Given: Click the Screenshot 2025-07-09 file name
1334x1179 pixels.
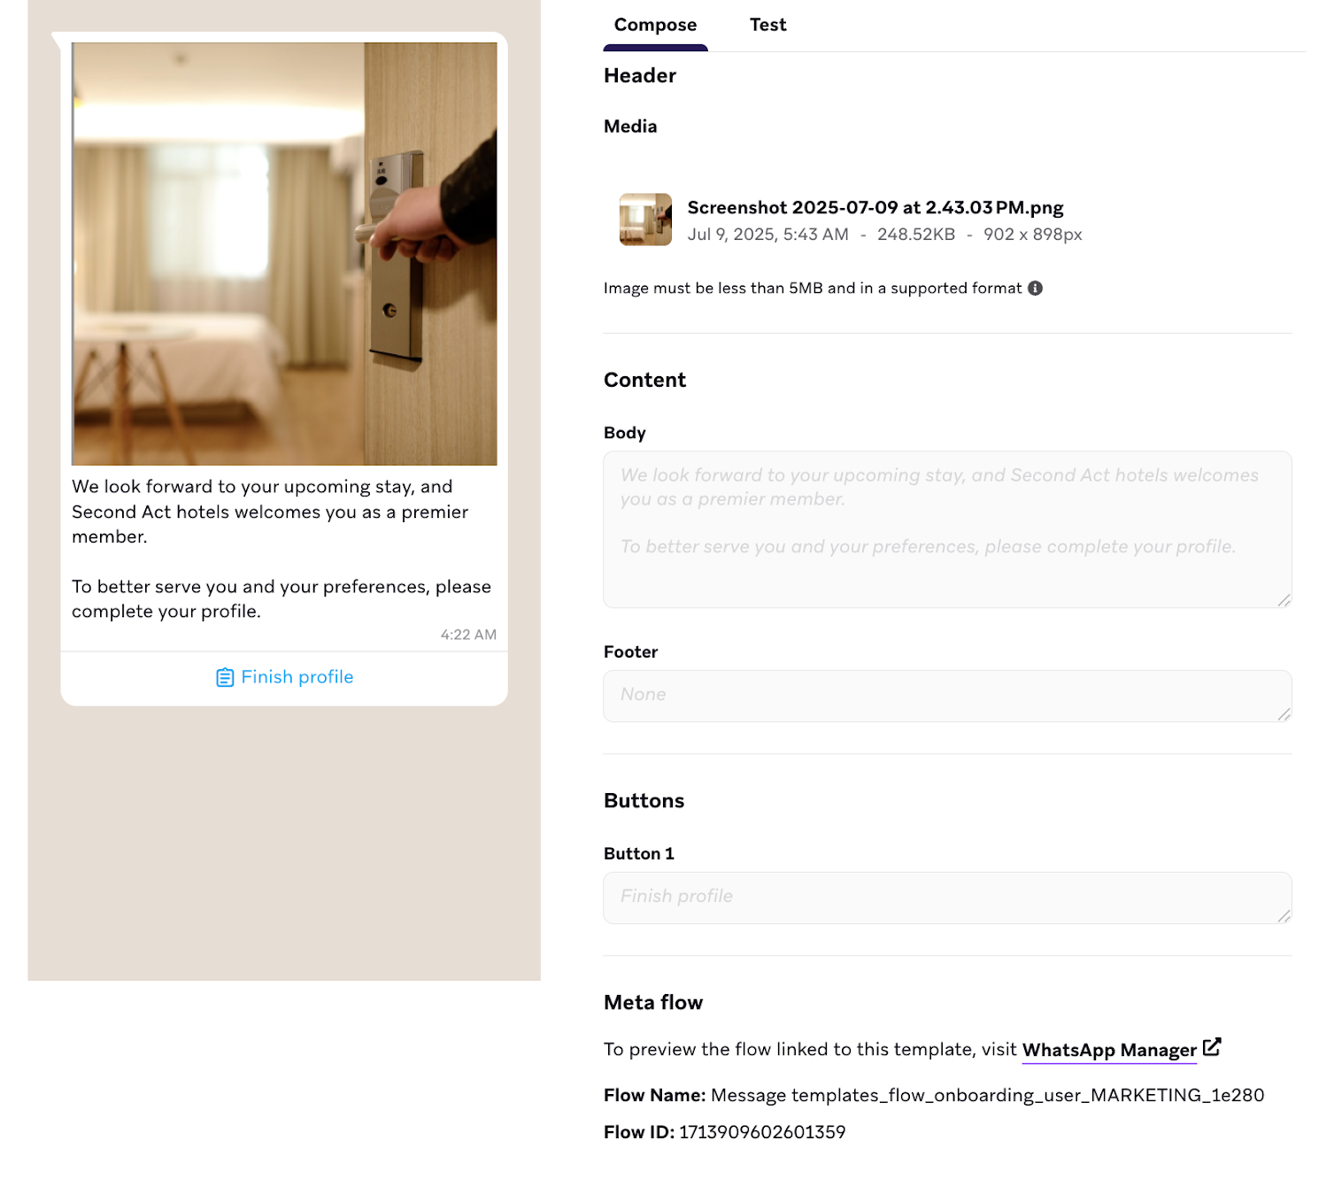Looking at the screenshot, I should coord(875,208).
